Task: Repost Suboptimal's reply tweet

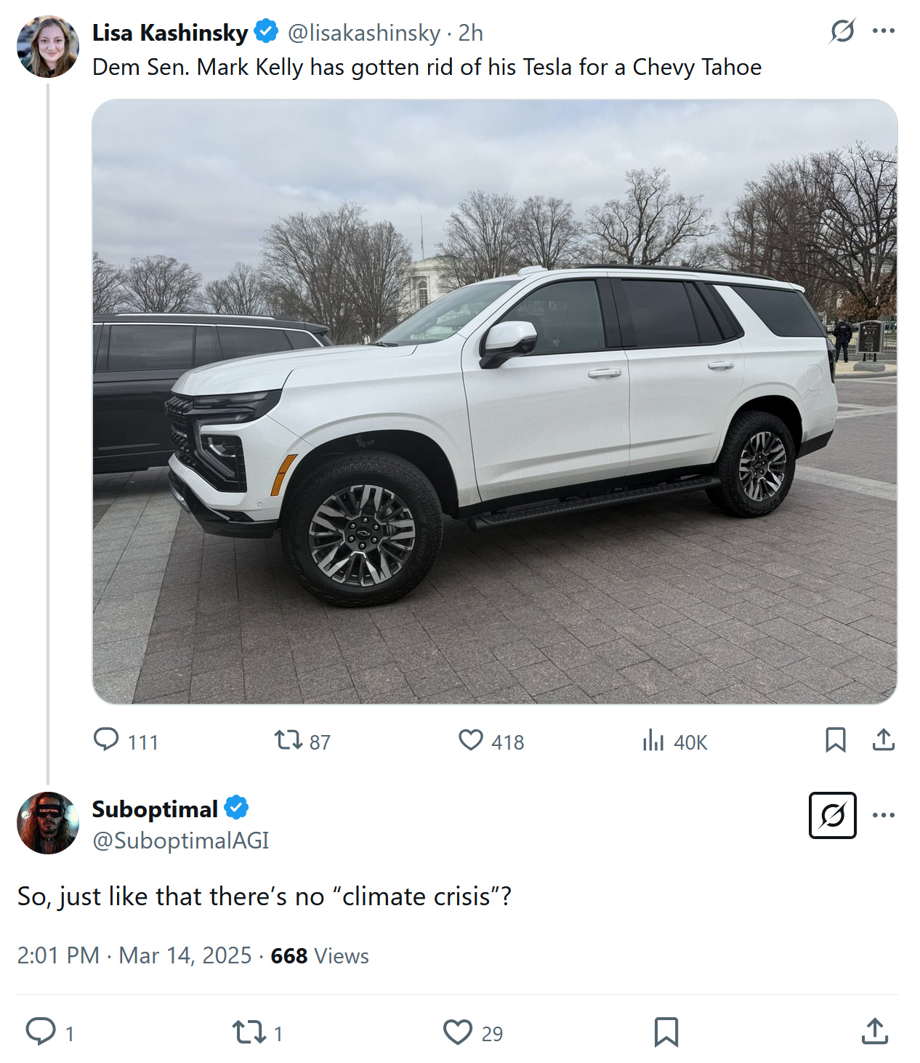Action: 249,1032
